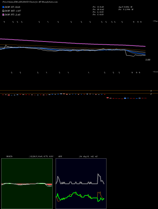Click the '<Lows' marker row label
Image resolution: width=158 pixels, height=209 pixels.
[x=155, y=72]
